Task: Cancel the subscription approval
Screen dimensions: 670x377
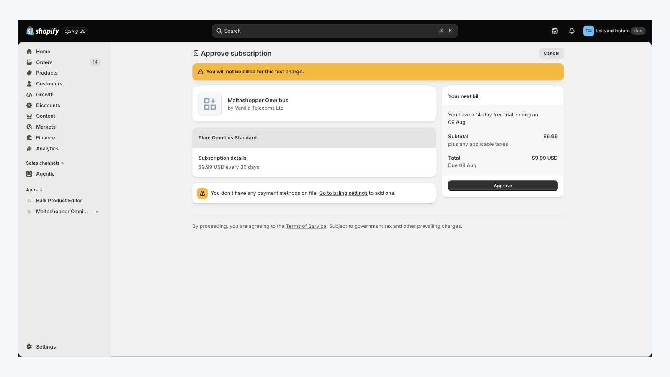Action: pyautogui.click(x=551, y=53)
